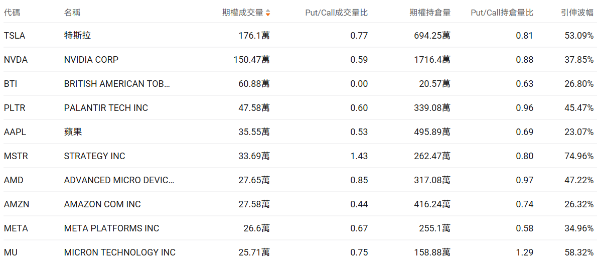
Task: Click the 期權持倉量 column header
Action: coord(430,13)
